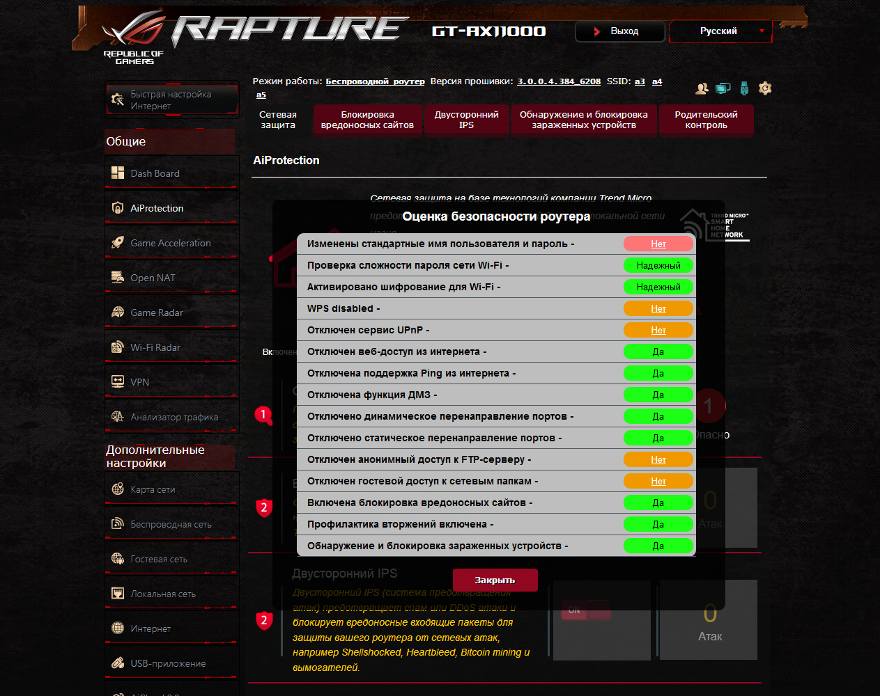Viewport: 880px width, 696px height.
Task: Click the ROG Republic of Gamers logo
Action: click(x=134, y=38)
